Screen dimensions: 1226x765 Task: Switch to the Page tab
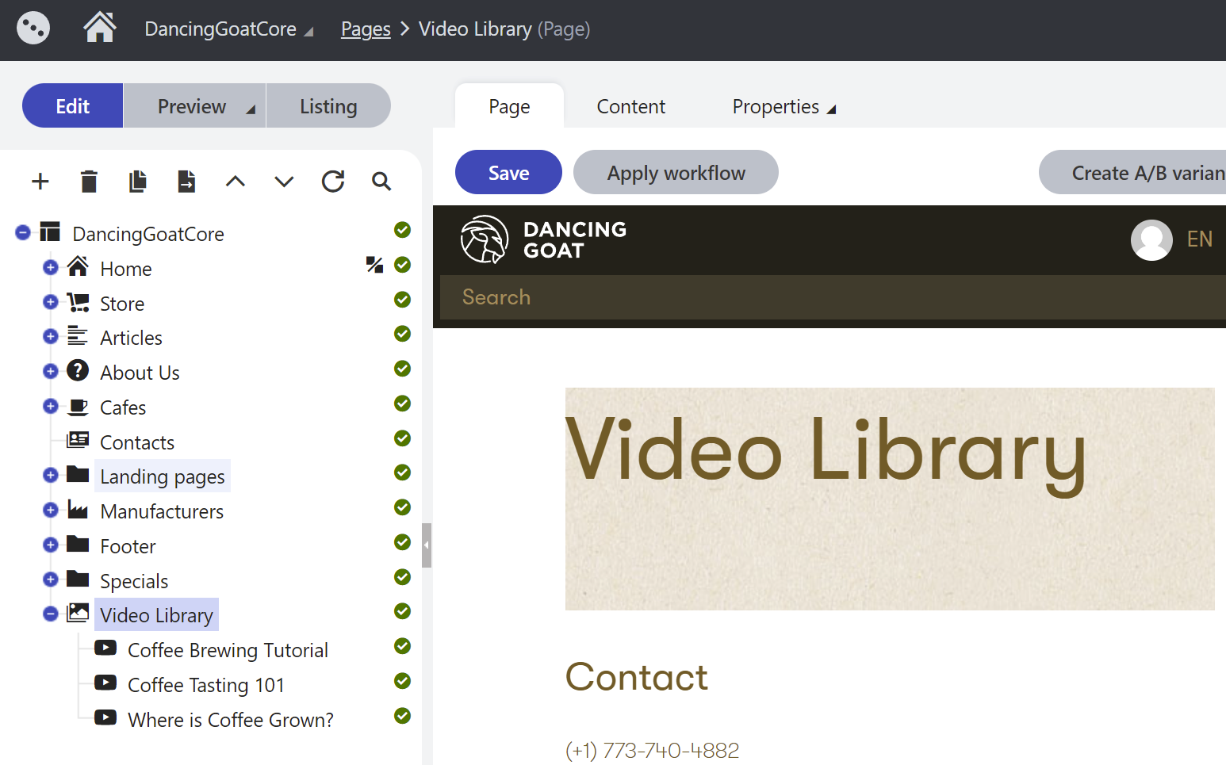[509, 106]
